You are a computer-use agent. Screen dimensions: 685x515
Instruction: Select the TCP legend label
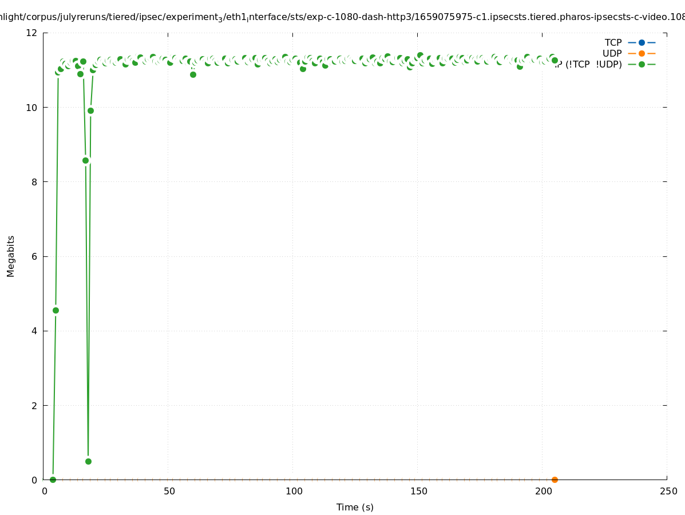[613, 42]
